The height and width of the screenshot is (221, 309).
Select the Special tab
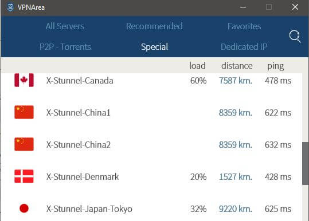tap(155, 47)
